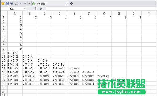Image resolution: width=157 pixels, height=96 pixels.
Task: Select cell containing 1×1=1
Action: coord(15,53)
